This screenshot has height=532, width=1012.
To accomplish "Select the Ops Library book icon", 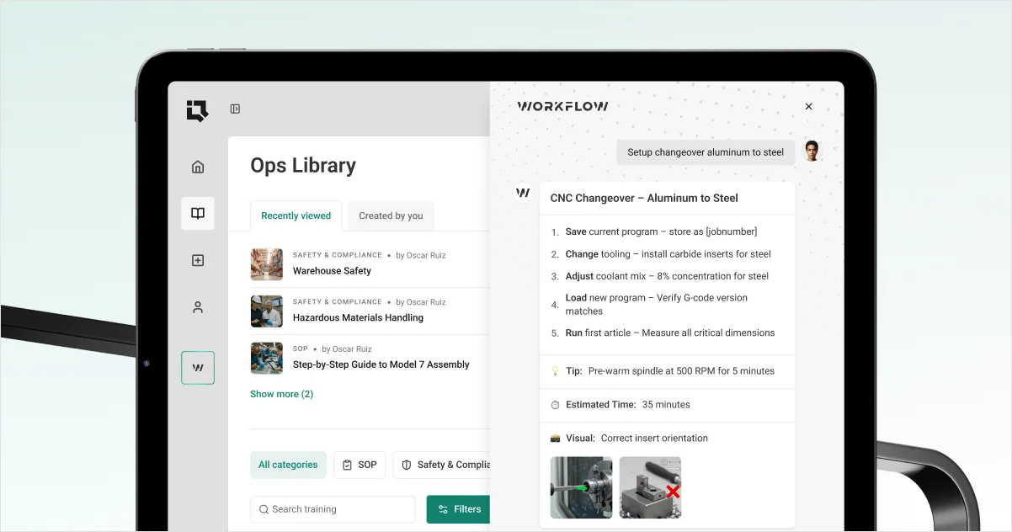I will [197, 213].
